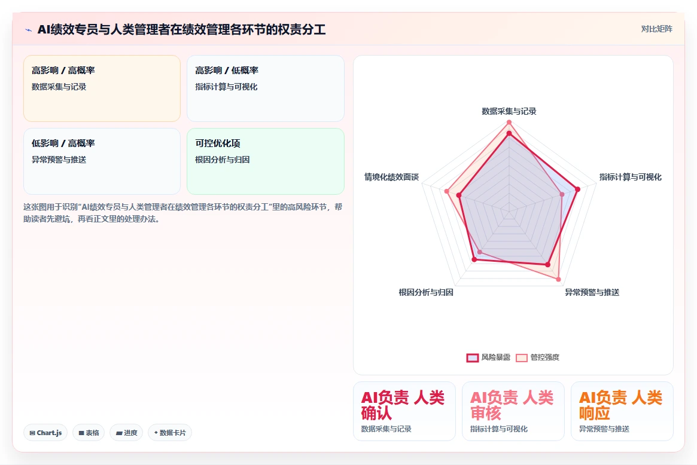Click 根因分析与归因 text in green card

222,160
